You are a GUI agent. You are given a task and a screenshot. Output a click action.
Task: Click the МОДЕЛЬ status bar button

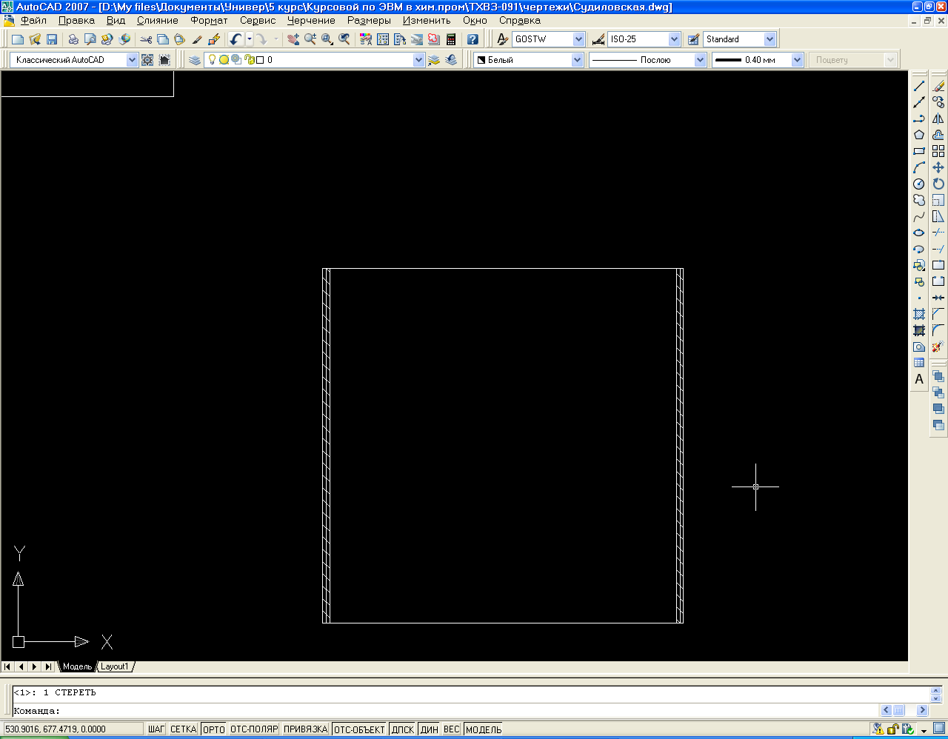pos(484,729)
